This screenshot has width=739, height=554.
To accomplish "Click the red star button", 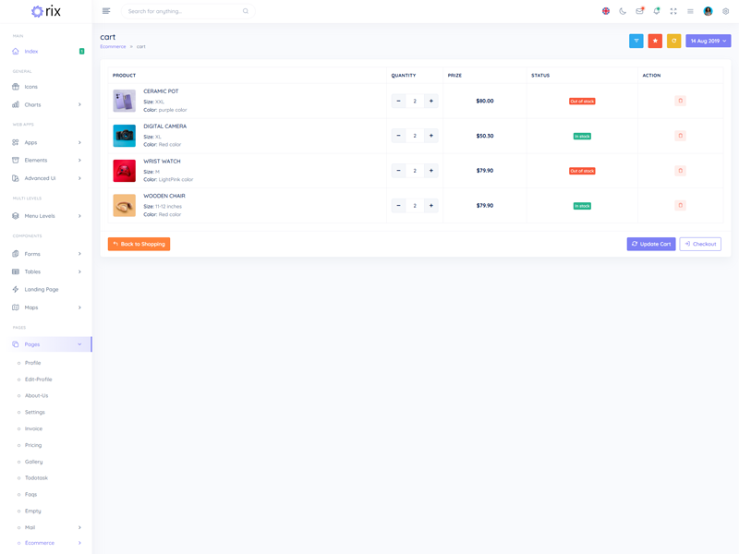I will tap(655, 41).
